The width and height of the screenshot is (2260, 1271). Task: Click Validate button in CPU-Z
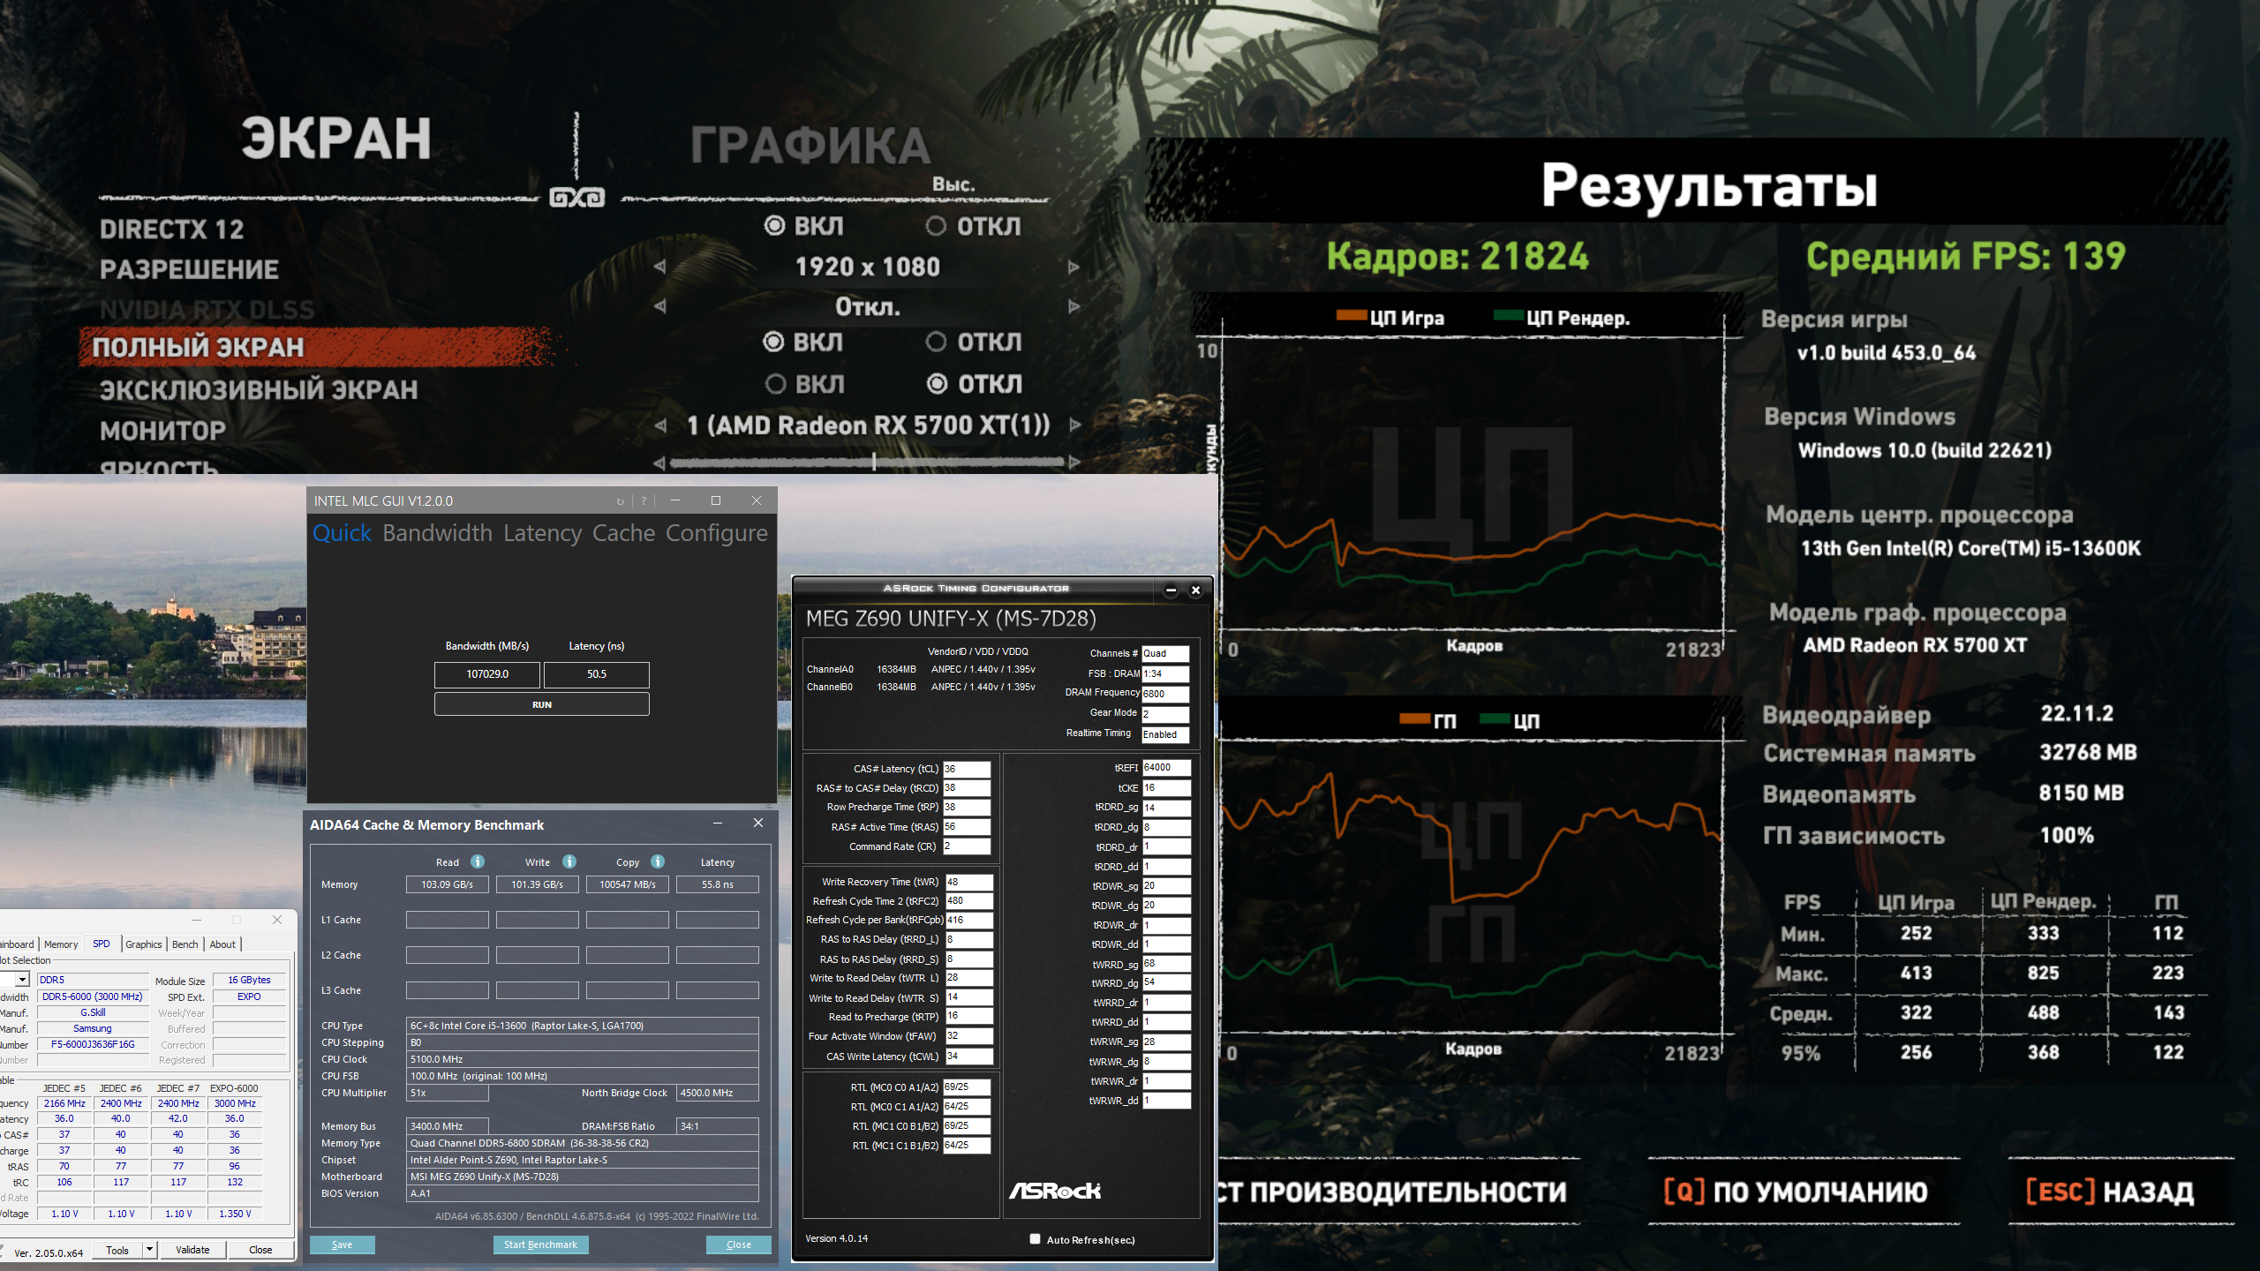point(192,1249)
